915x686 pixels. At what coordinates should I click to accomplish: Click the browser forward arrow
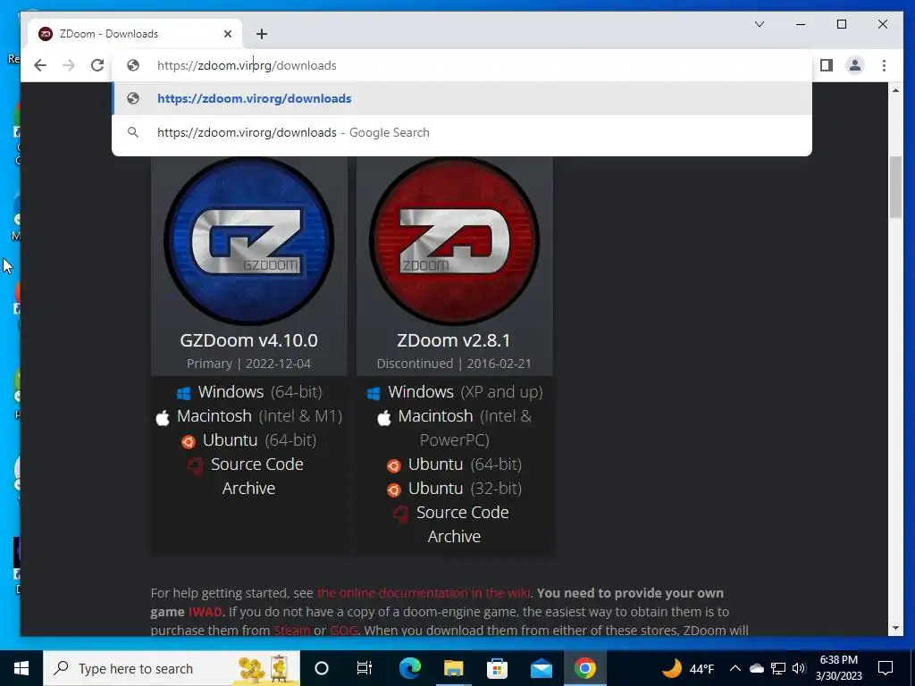[69, 65]
